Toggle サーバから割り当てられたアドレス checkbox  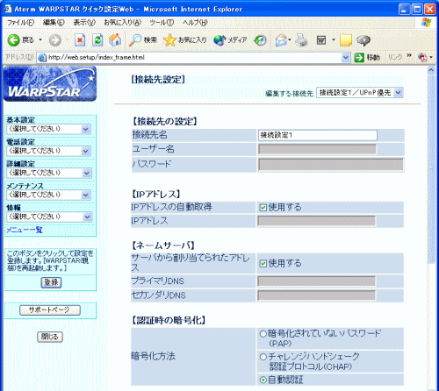coord(263,264)
